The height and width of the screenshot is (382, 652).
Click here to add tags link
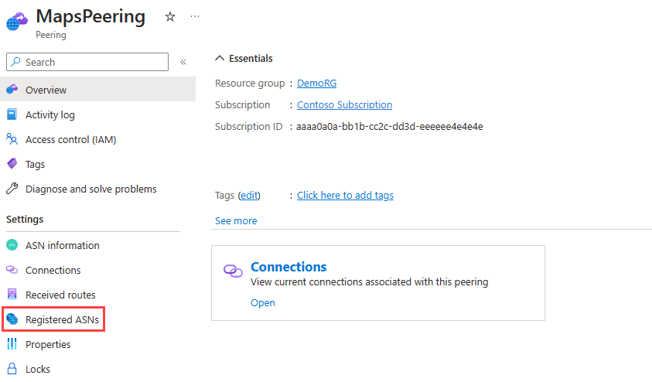pyautogui.click(x=345, y=196)
